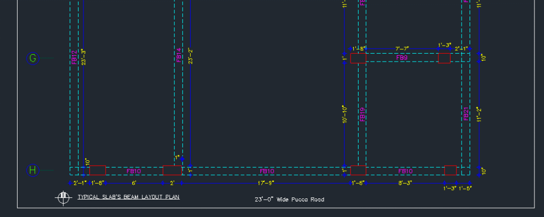Screen dimensions: 544x217
Task: Select the 1'-3" dimension beside 1'-5"
Action: click(x=449, y=188)
